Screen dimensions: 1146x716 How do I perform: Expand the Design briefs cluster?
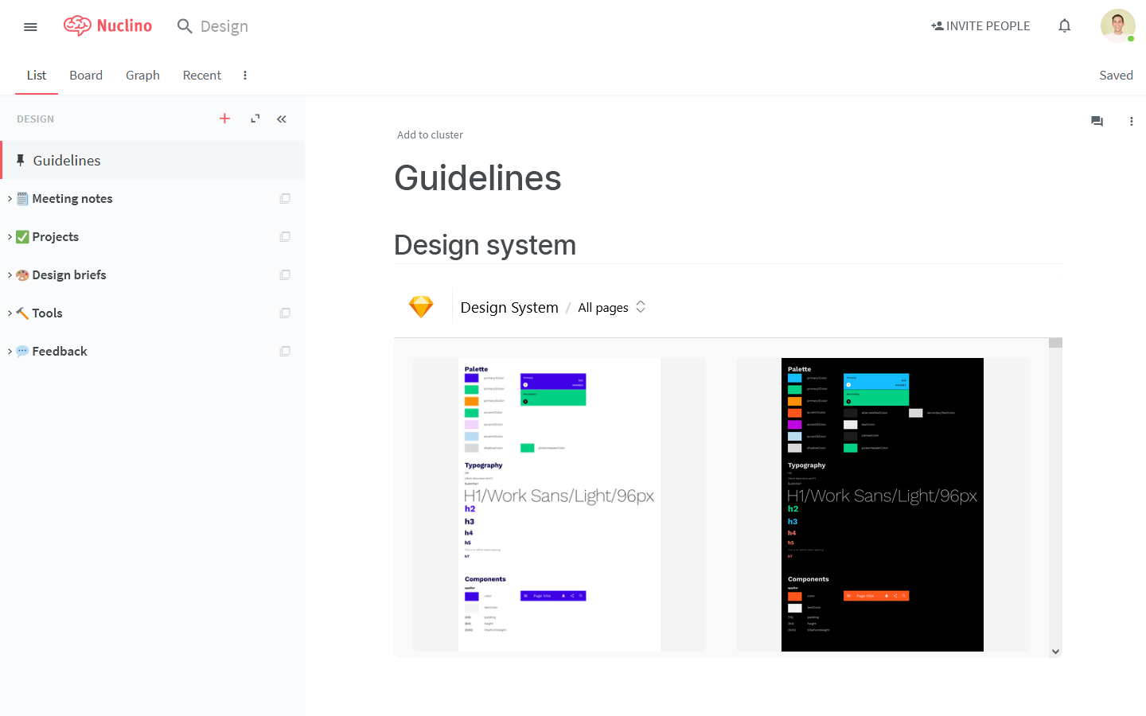pyautogui.click(x=10, y=275)
